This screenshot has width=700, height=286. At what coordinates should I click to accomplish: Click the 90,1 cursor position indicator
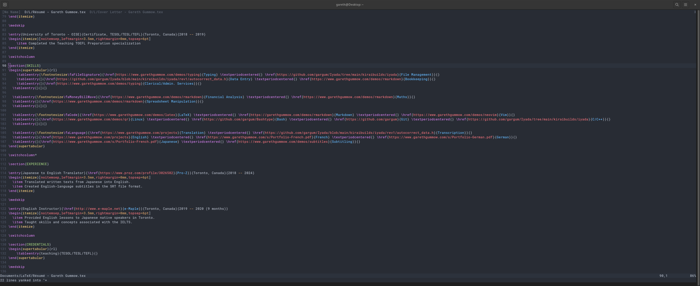(663, 276)
